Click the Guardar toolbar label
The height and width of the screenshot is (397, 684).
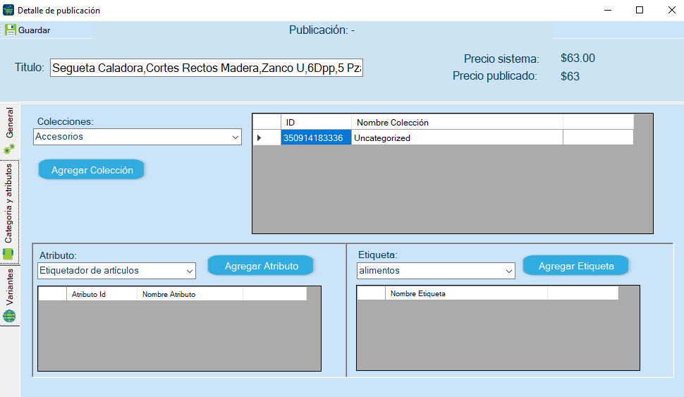[34, 30]
